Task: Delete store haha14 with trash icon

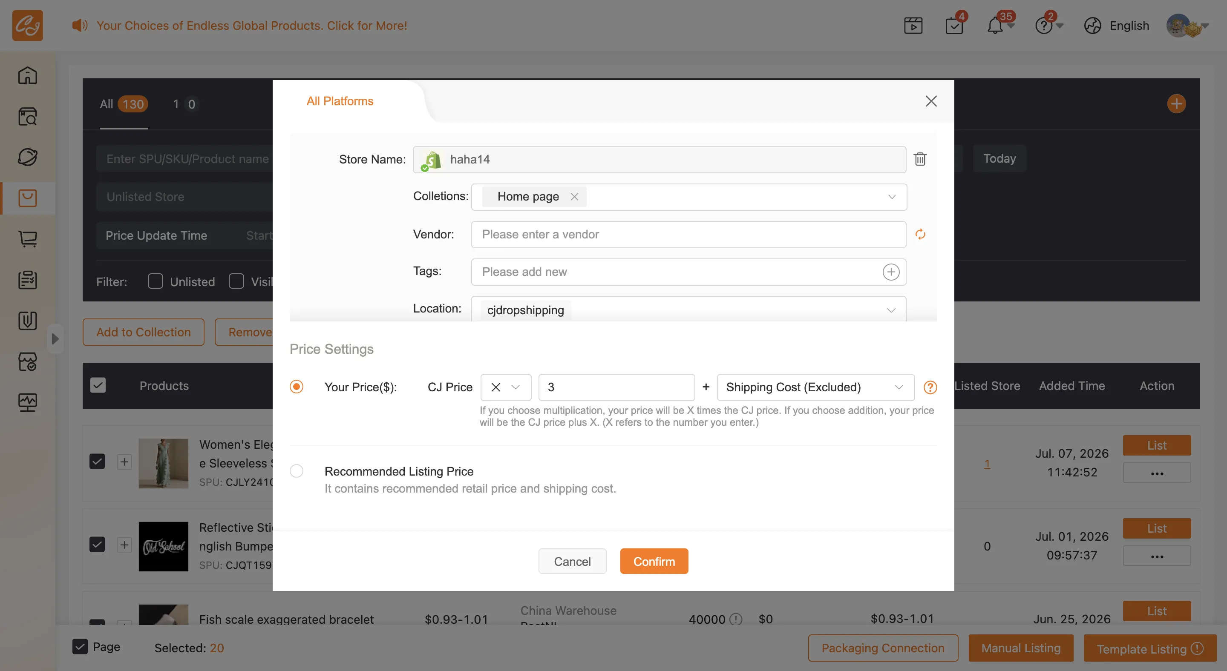Action: (x=920, y=159)
